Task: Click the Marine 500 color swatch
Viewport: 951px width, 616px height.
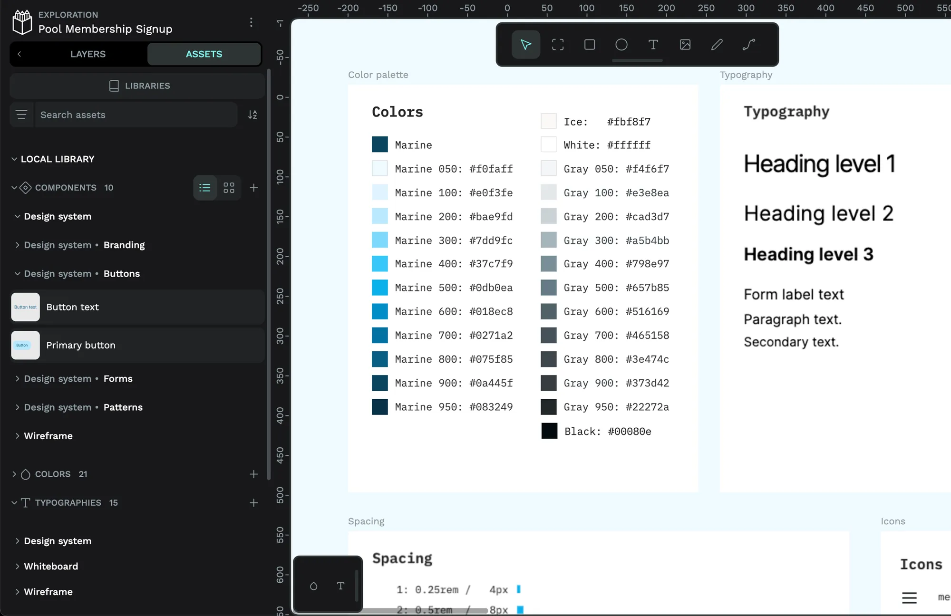Action: 379,288
